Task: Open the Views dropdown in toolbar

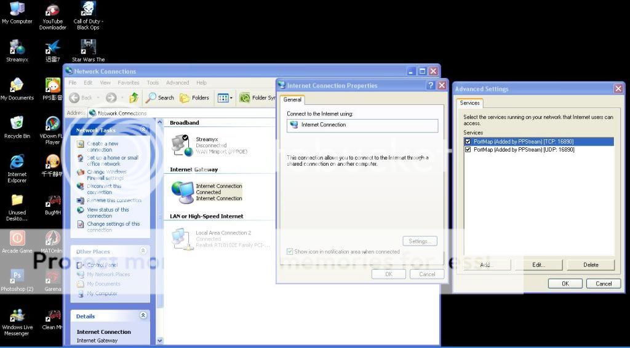Action: pos(225,98)
